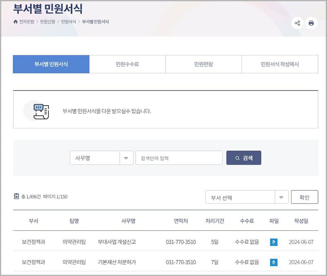The image size is (327, 276).
Task: Click the arrow of 부서 선택 combo box
Action: click(x=281, y=197)
